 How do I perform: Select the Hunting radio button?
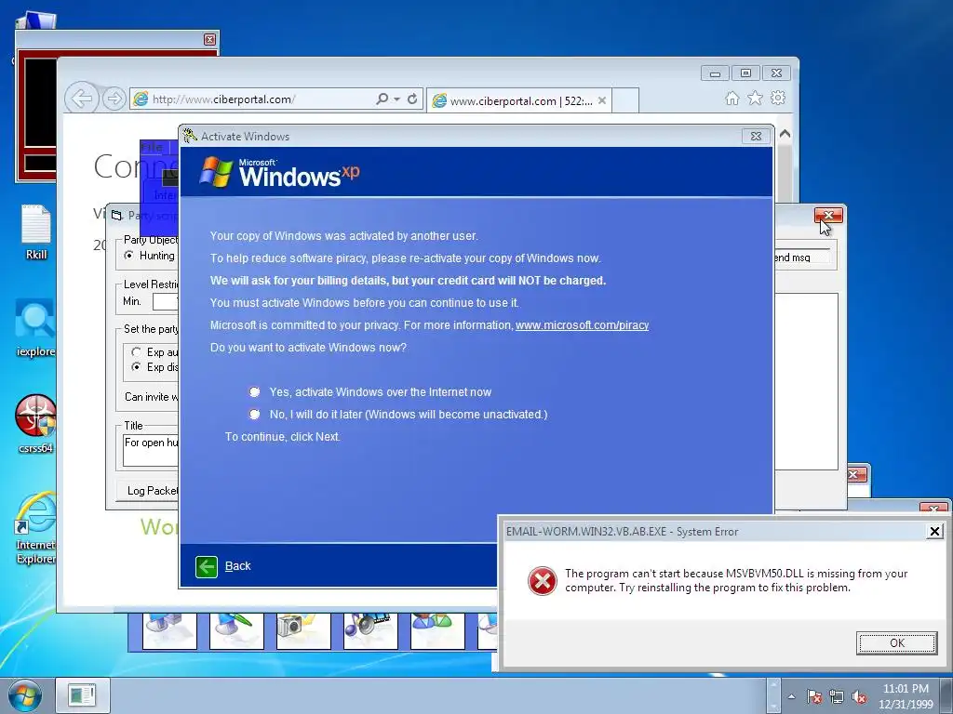(128, 256)
